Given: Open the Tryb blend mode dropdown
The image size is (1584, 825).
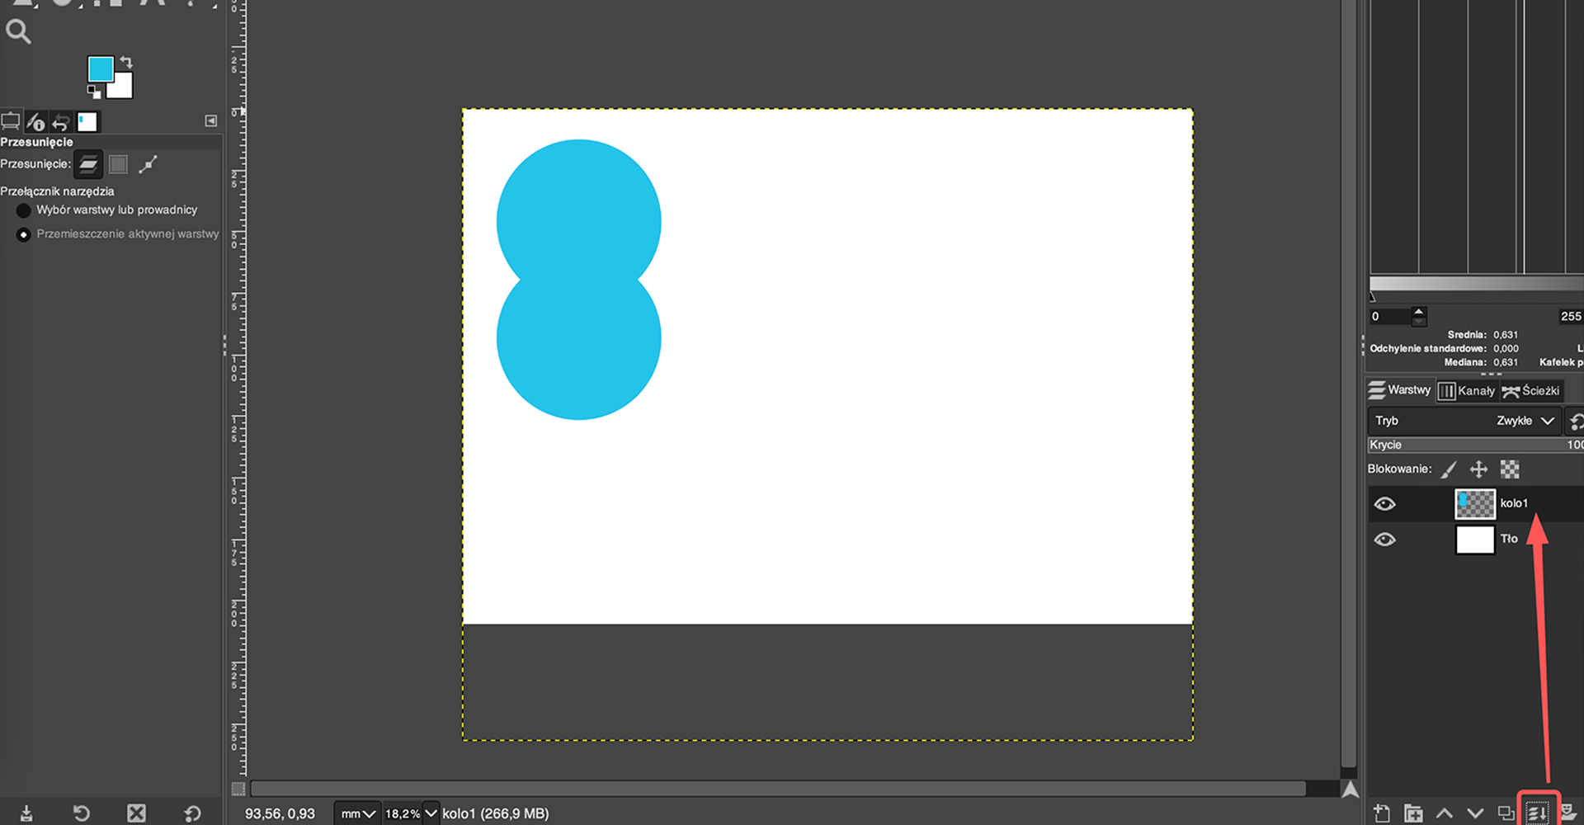Looking at the screenshot, I should tap(1464, 421).
